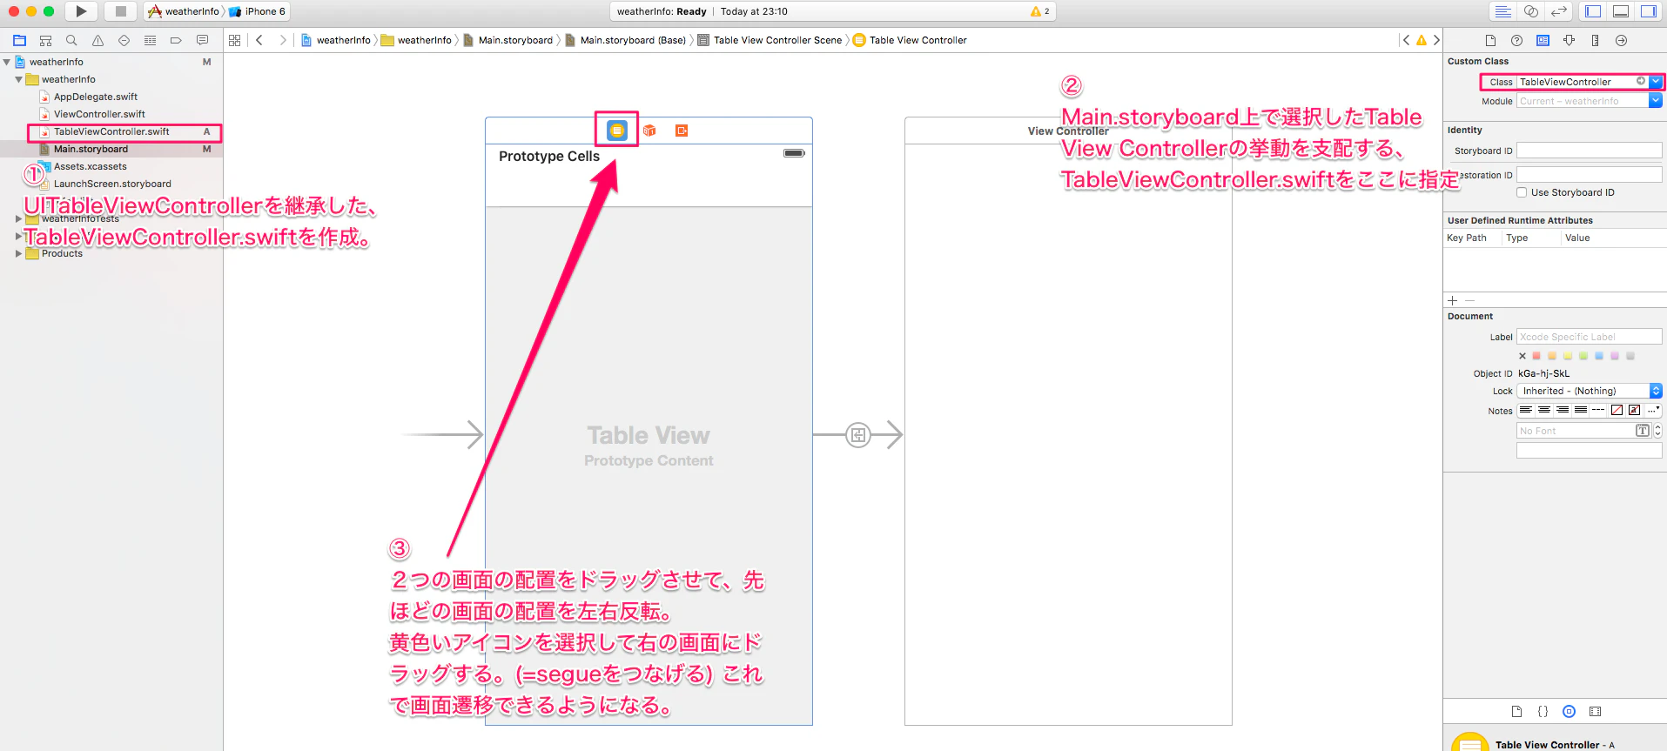This screenshot has width=1667, height=751.
Task: Collapse the weatherInfo yellow group folder
Action: point(19,79)
